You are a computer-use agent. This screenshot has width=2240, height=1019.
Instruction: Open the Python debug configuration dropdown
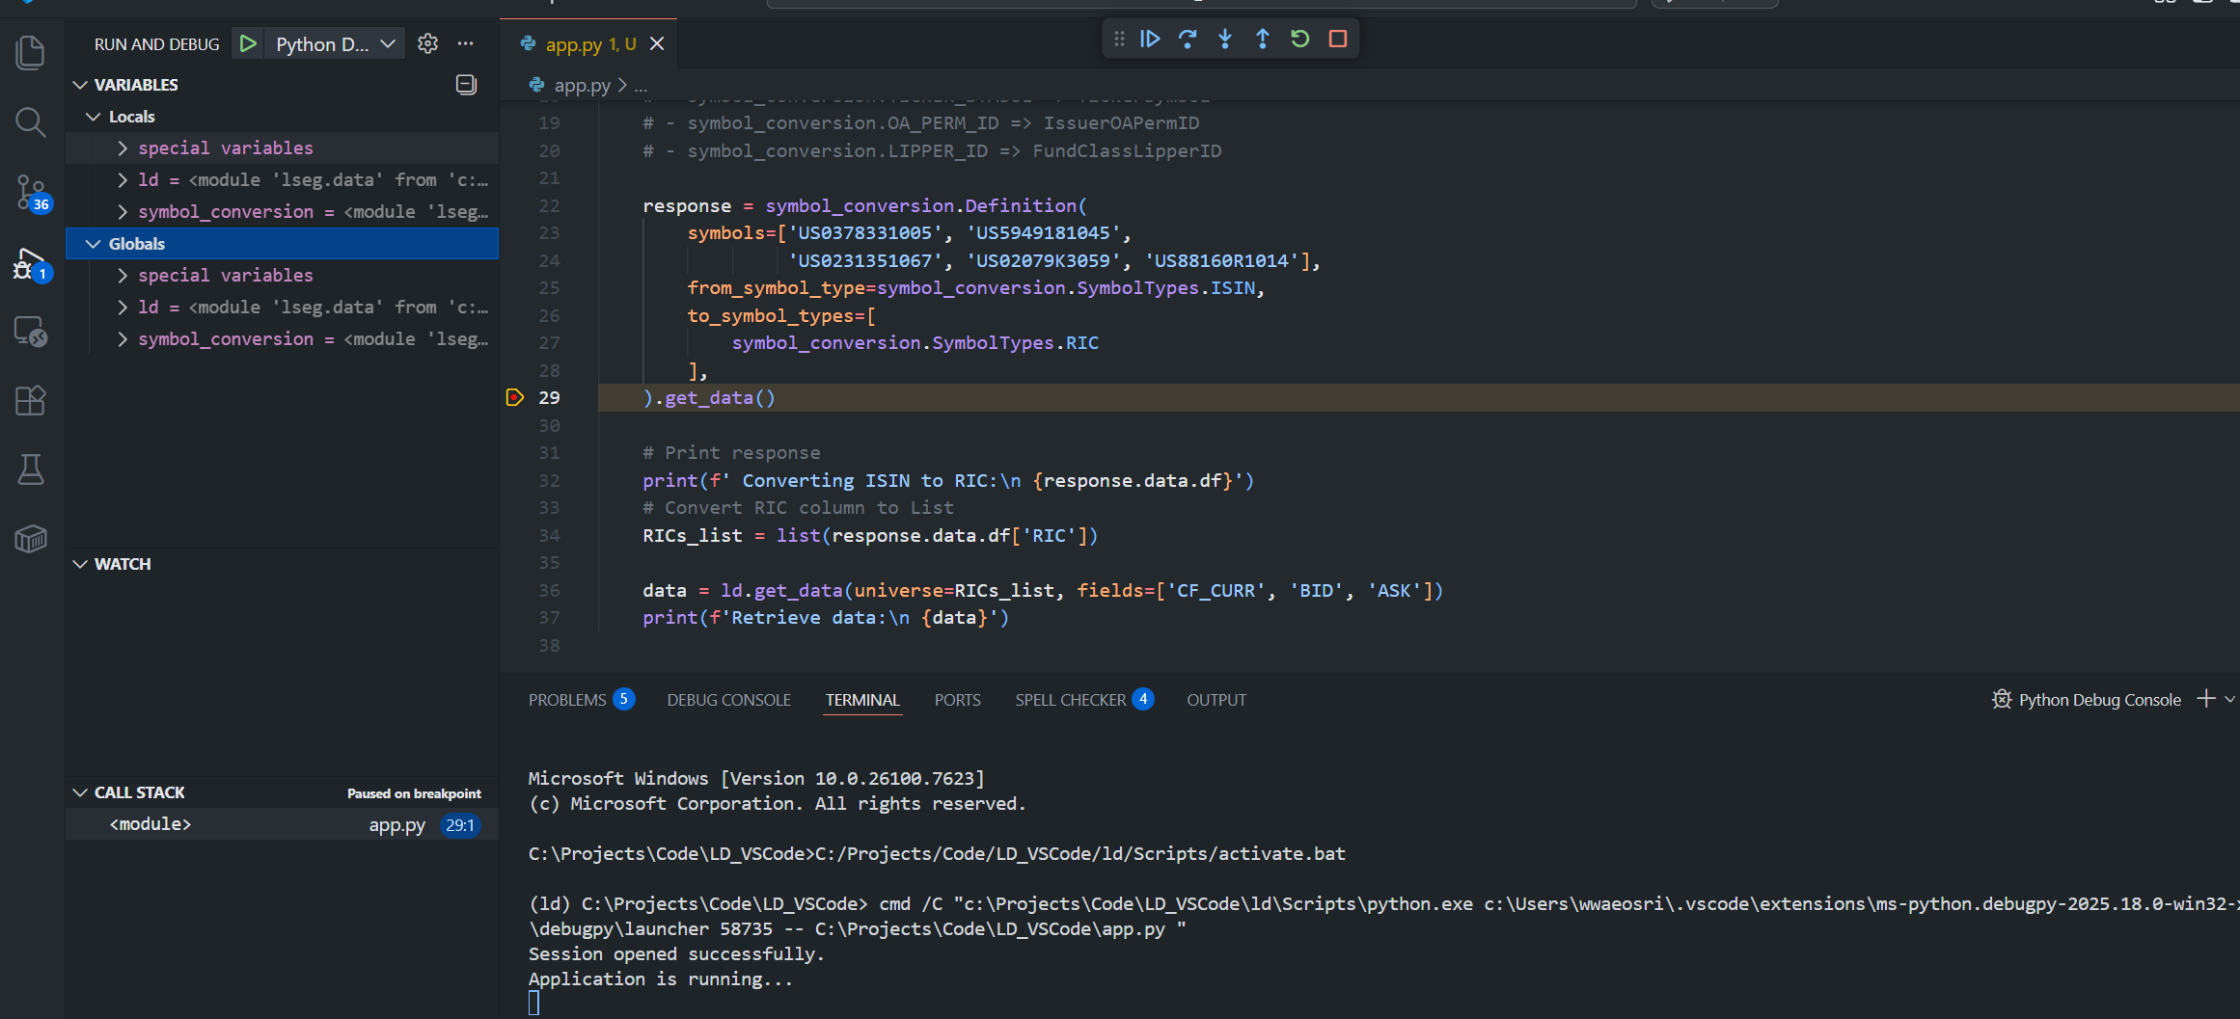(x=387, y=43)
